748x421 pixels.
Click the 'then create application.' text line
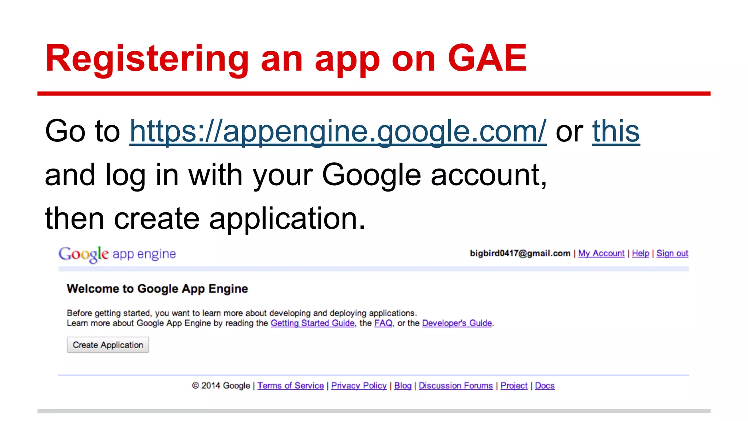tap(205, 219)
